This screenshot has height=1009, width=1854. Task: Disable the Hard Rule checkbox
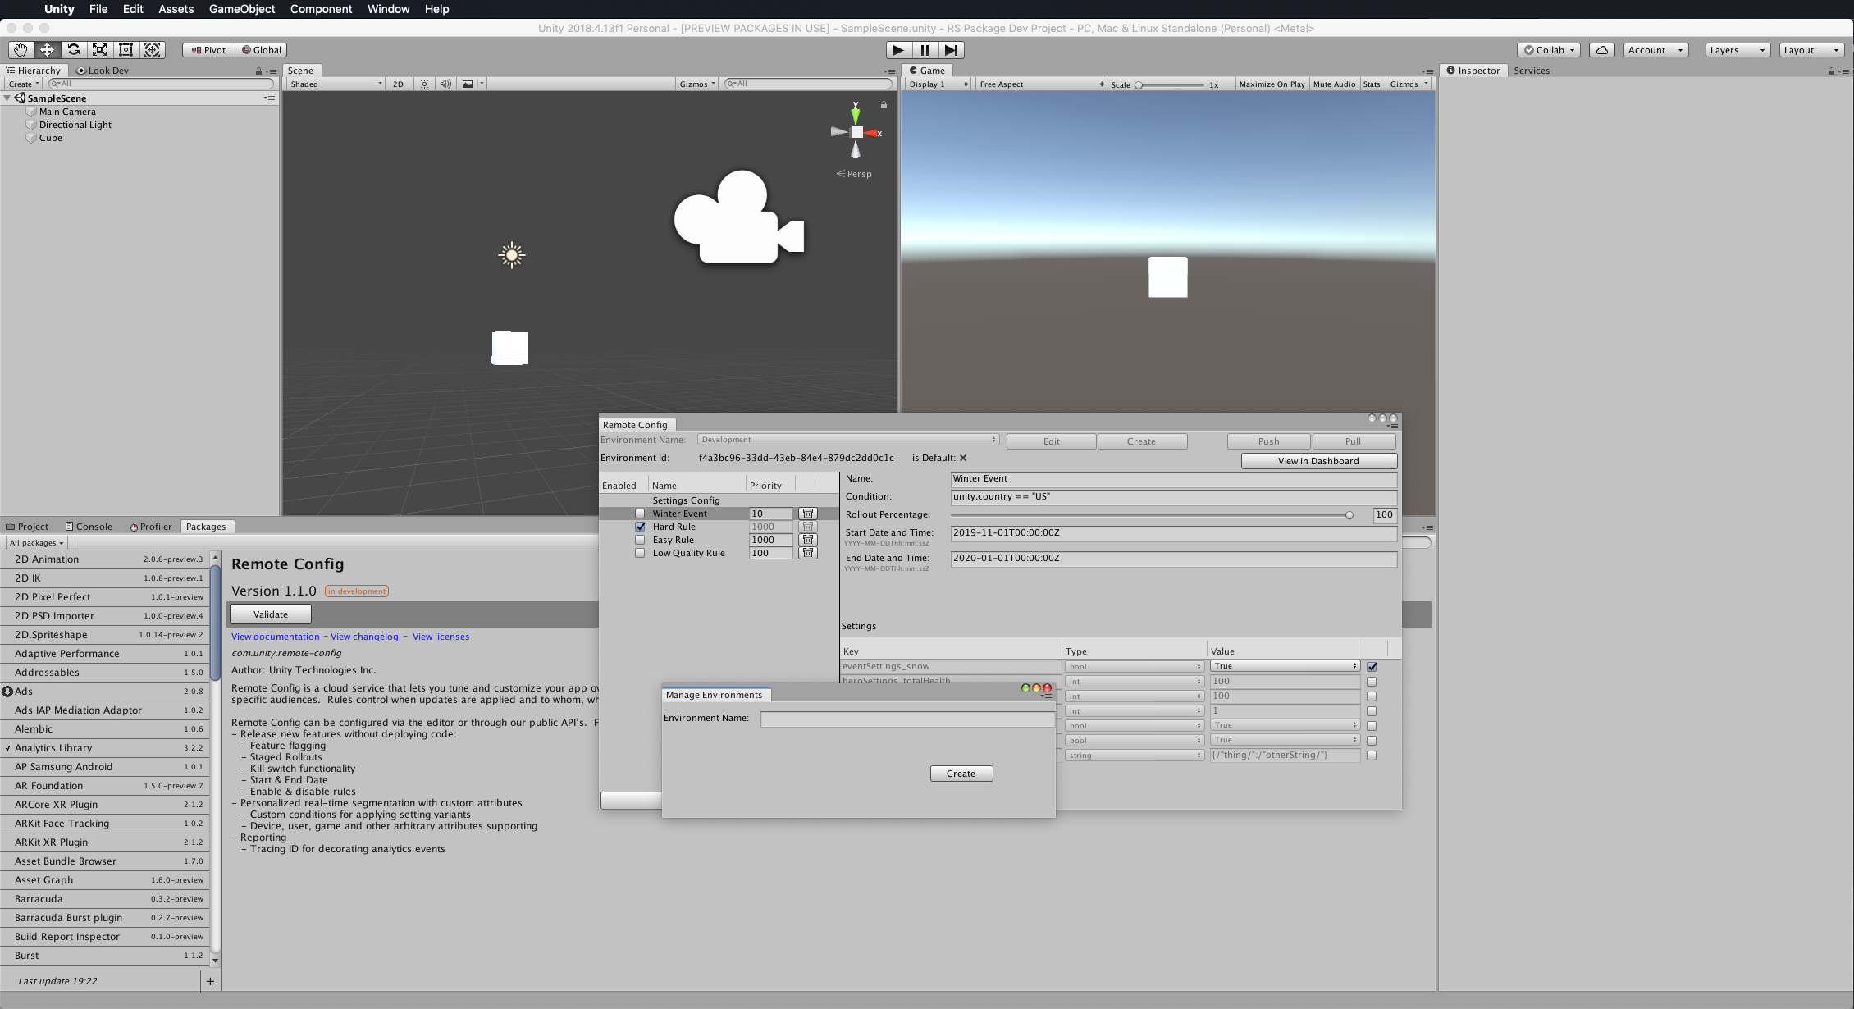(640, 526)
